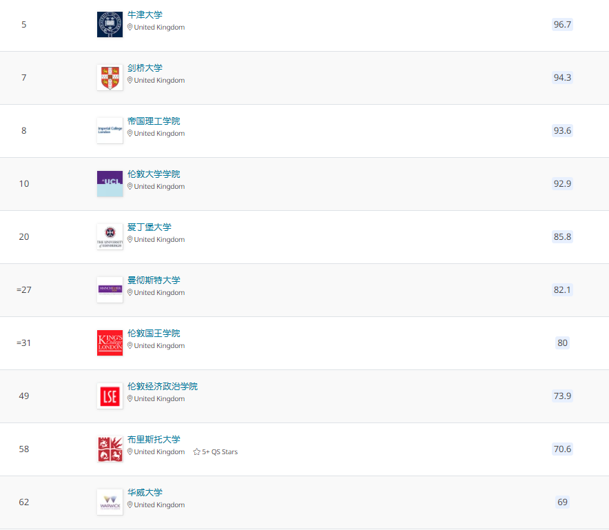Image resolution: width=609 pixels, height=530 pixels.
Task: Open the 爱丁堡大学 link
Action: point(149,227)
